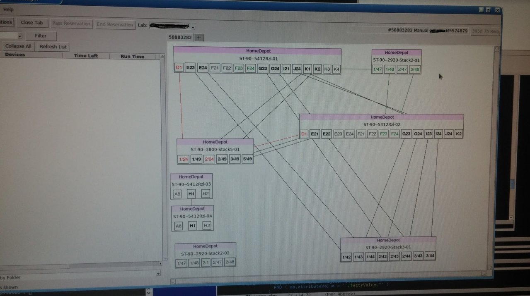Click the End Reservation button
Image resolution: width=530 pixels, height=296 pixels.
(115, 25)
